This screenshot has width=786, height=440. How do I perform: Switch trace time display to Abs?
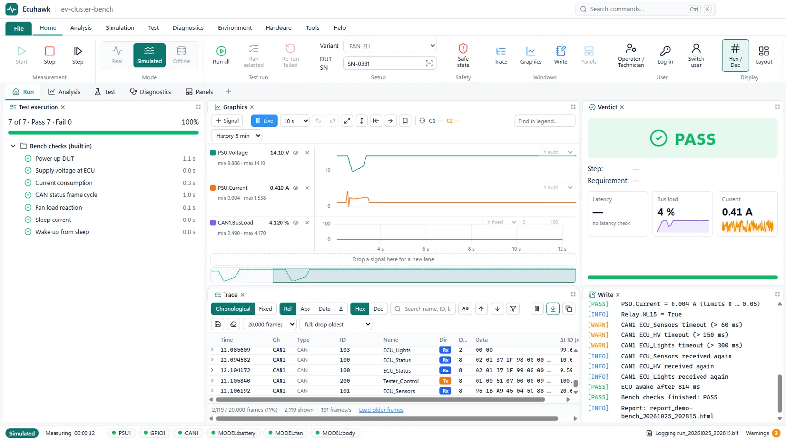(x=305, y=309)
